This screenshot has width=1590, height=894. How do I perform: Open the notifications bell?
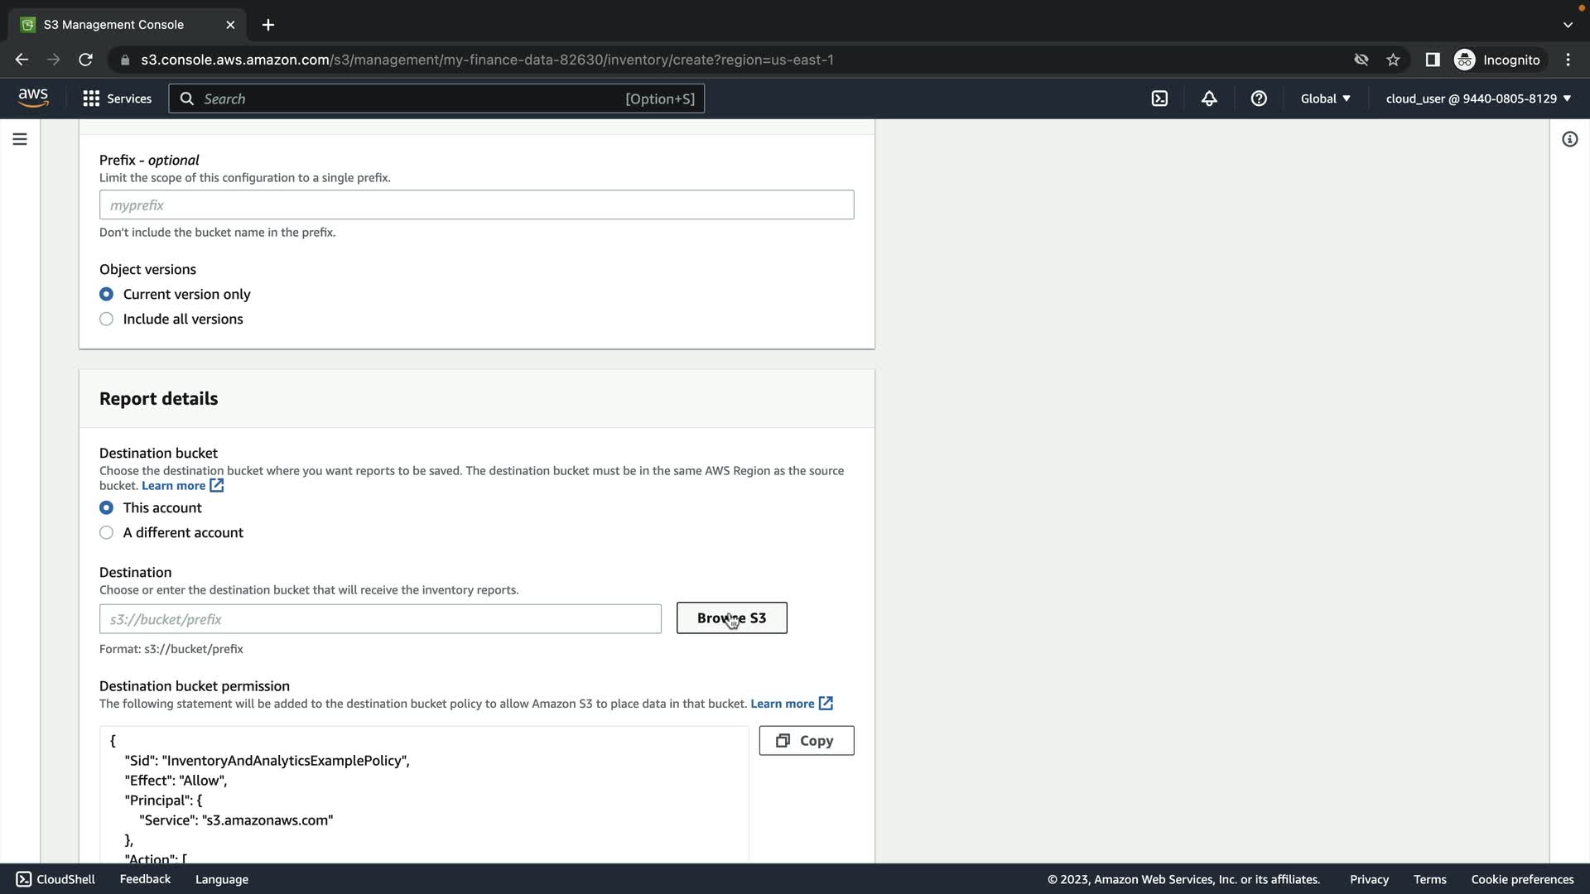tap(1209, 99)
